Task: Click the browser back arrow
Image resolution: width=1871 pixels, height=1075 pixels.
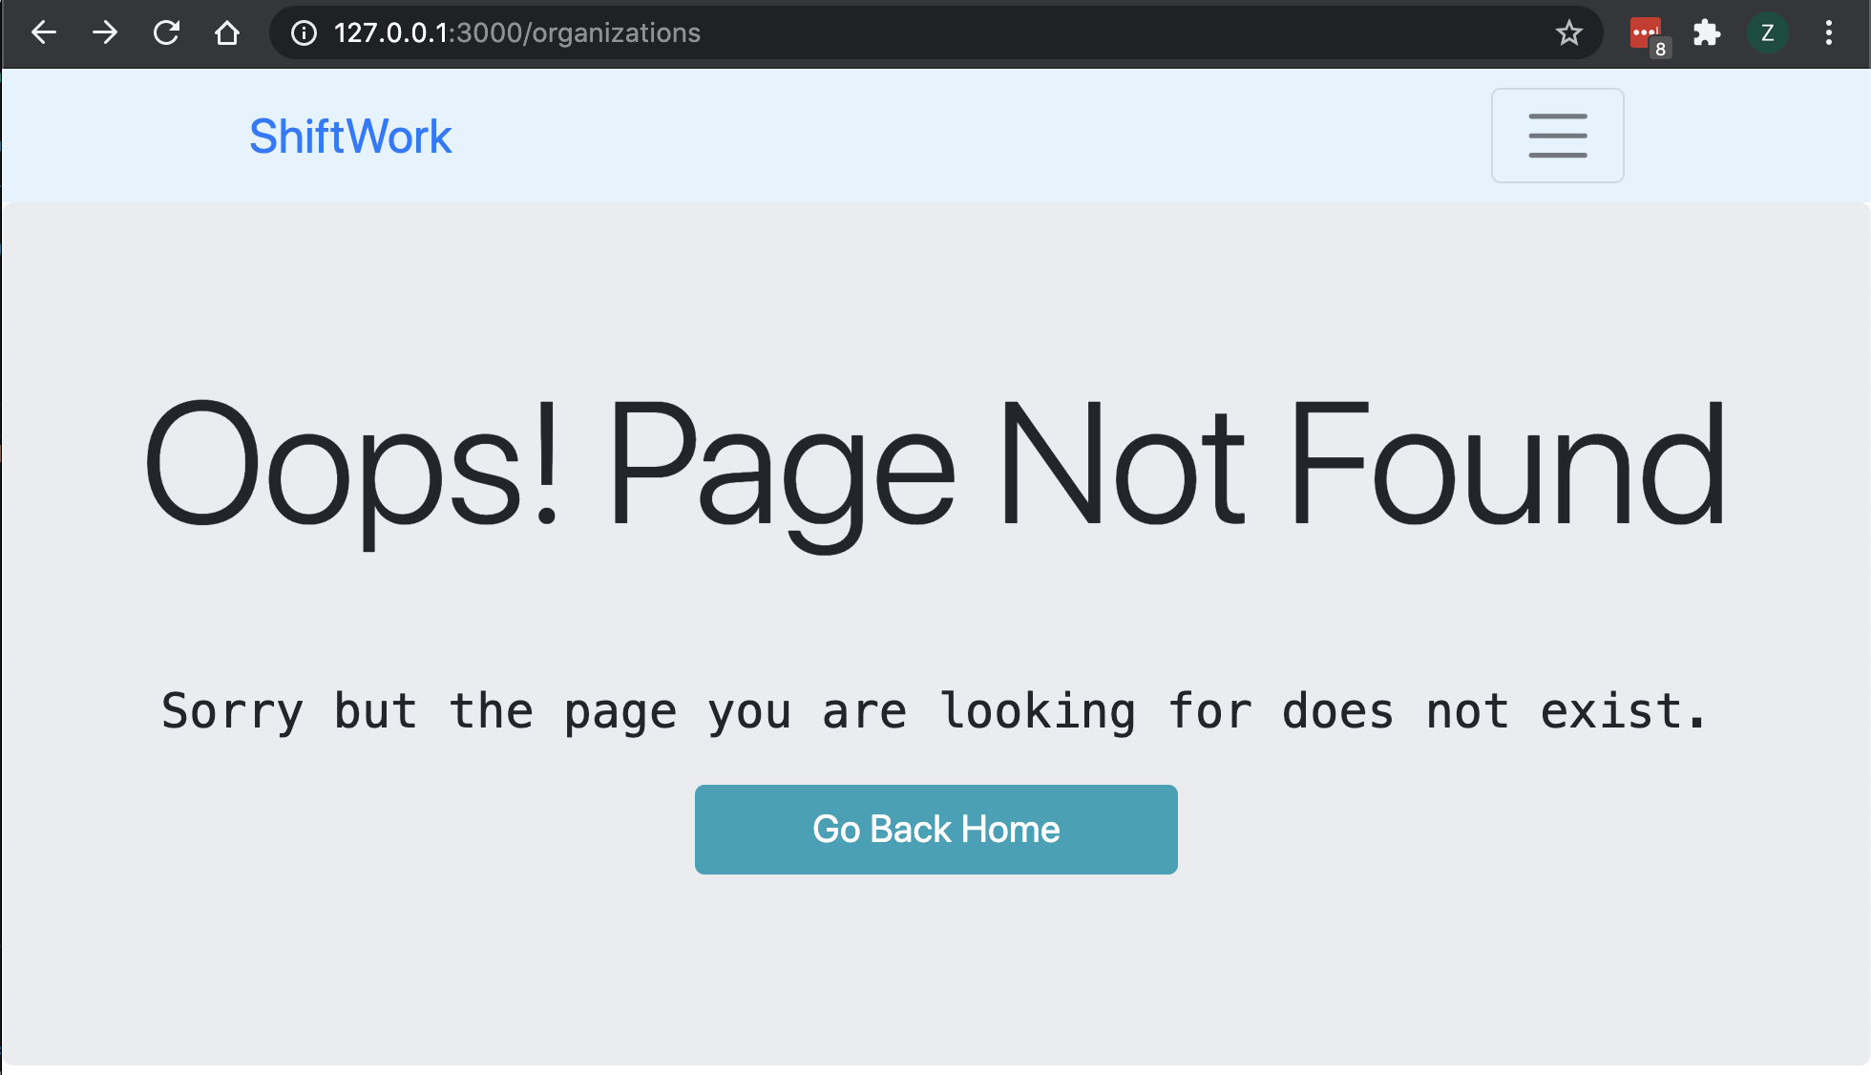Action: tap(44, 33)
